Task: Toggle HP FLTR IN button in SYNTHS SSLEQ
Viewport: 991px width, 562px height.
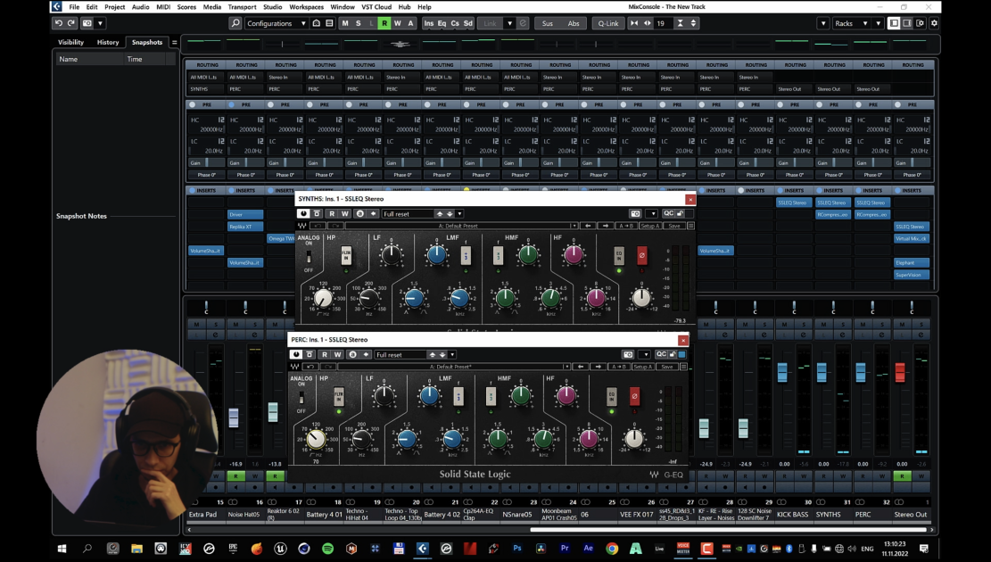Action: pyautogui.click(x=346, y=255)
